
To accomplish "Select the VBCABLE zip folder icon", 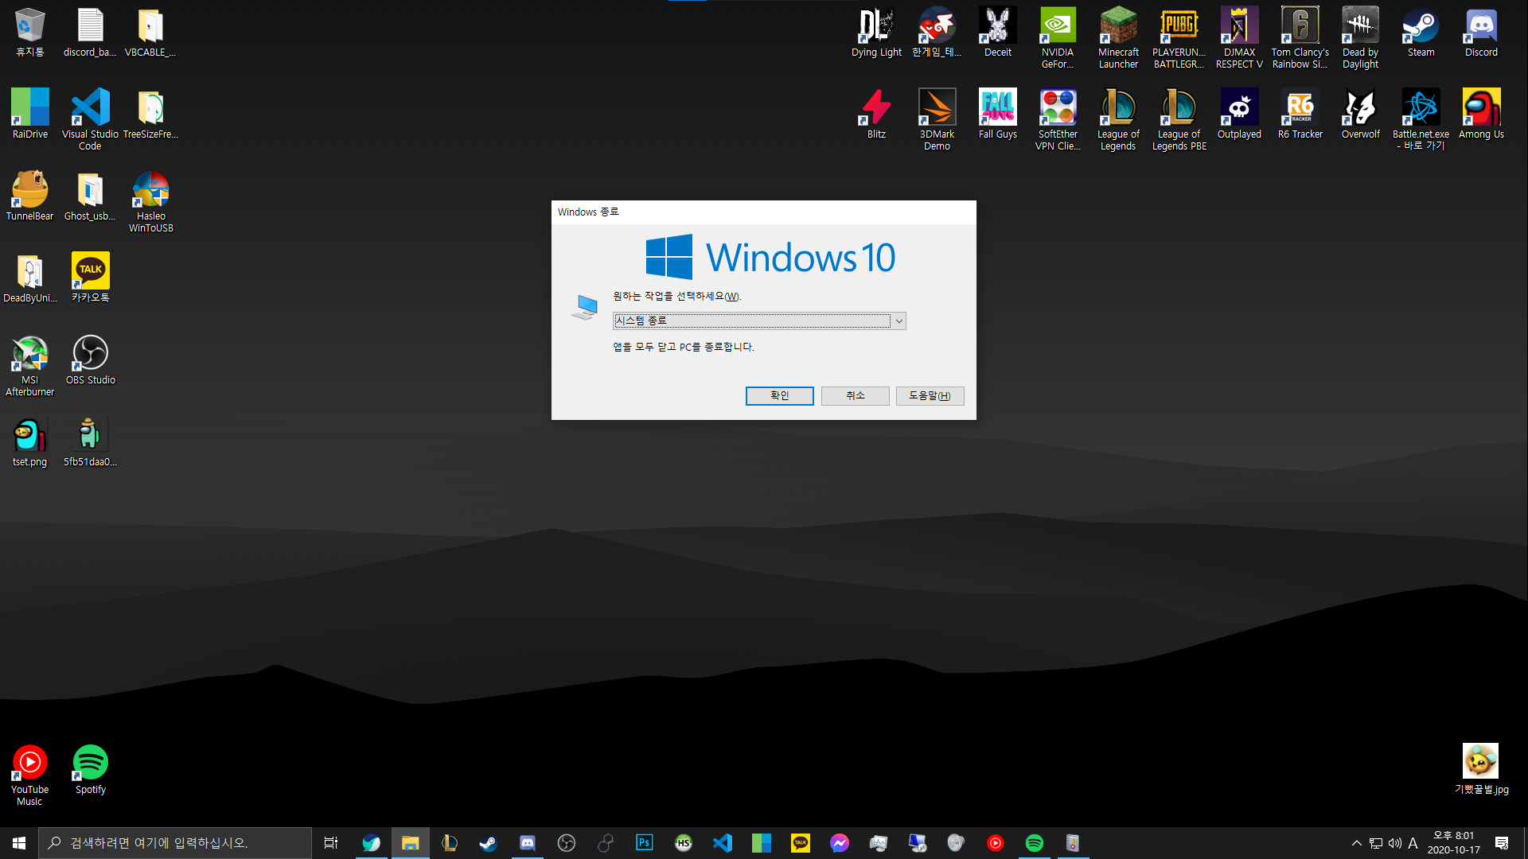I will [x=150, y=33].
